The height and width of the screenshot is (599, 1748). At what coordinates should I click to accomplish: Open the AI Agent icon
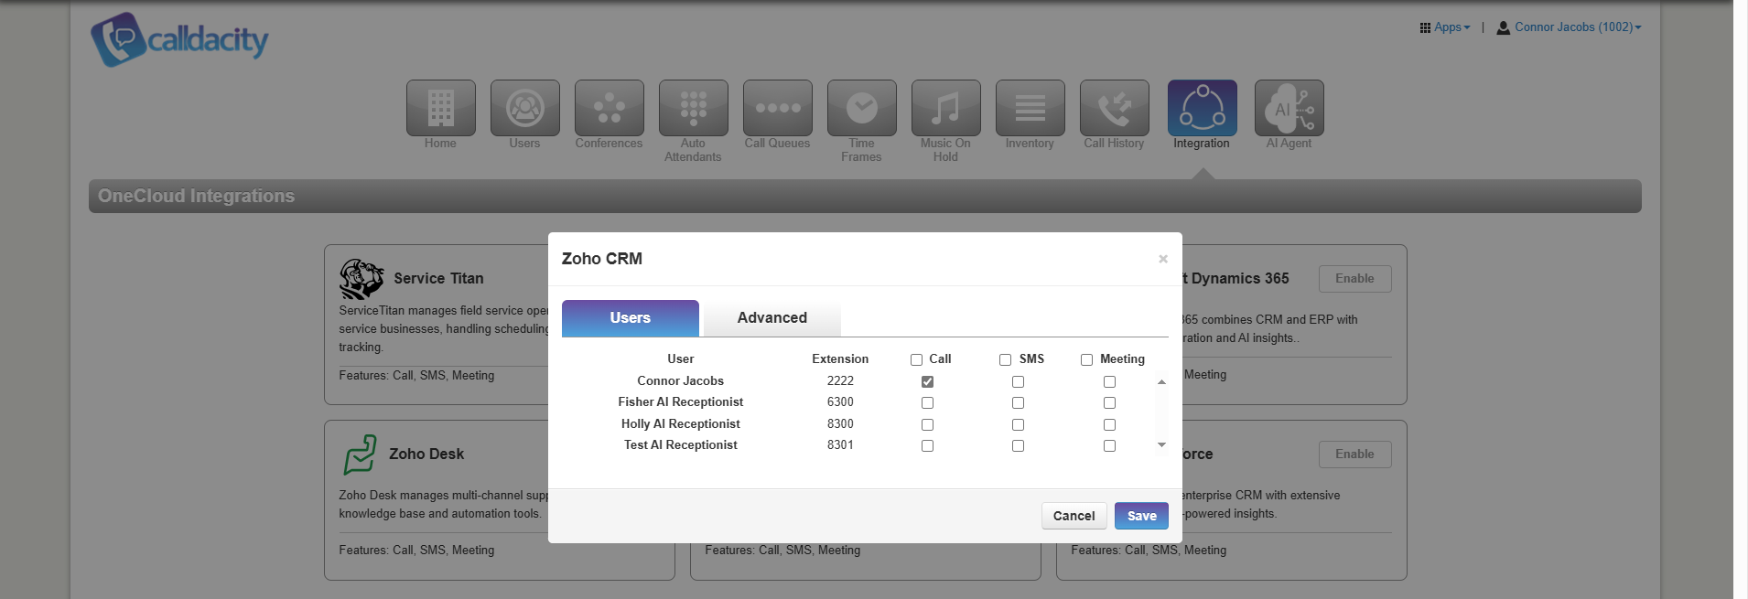(1289, 108)
